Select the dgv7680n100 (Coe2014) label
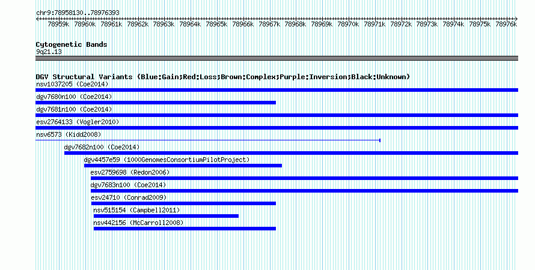Image resolution: width=535 pixels, height=270 pixels. point(74,97)
